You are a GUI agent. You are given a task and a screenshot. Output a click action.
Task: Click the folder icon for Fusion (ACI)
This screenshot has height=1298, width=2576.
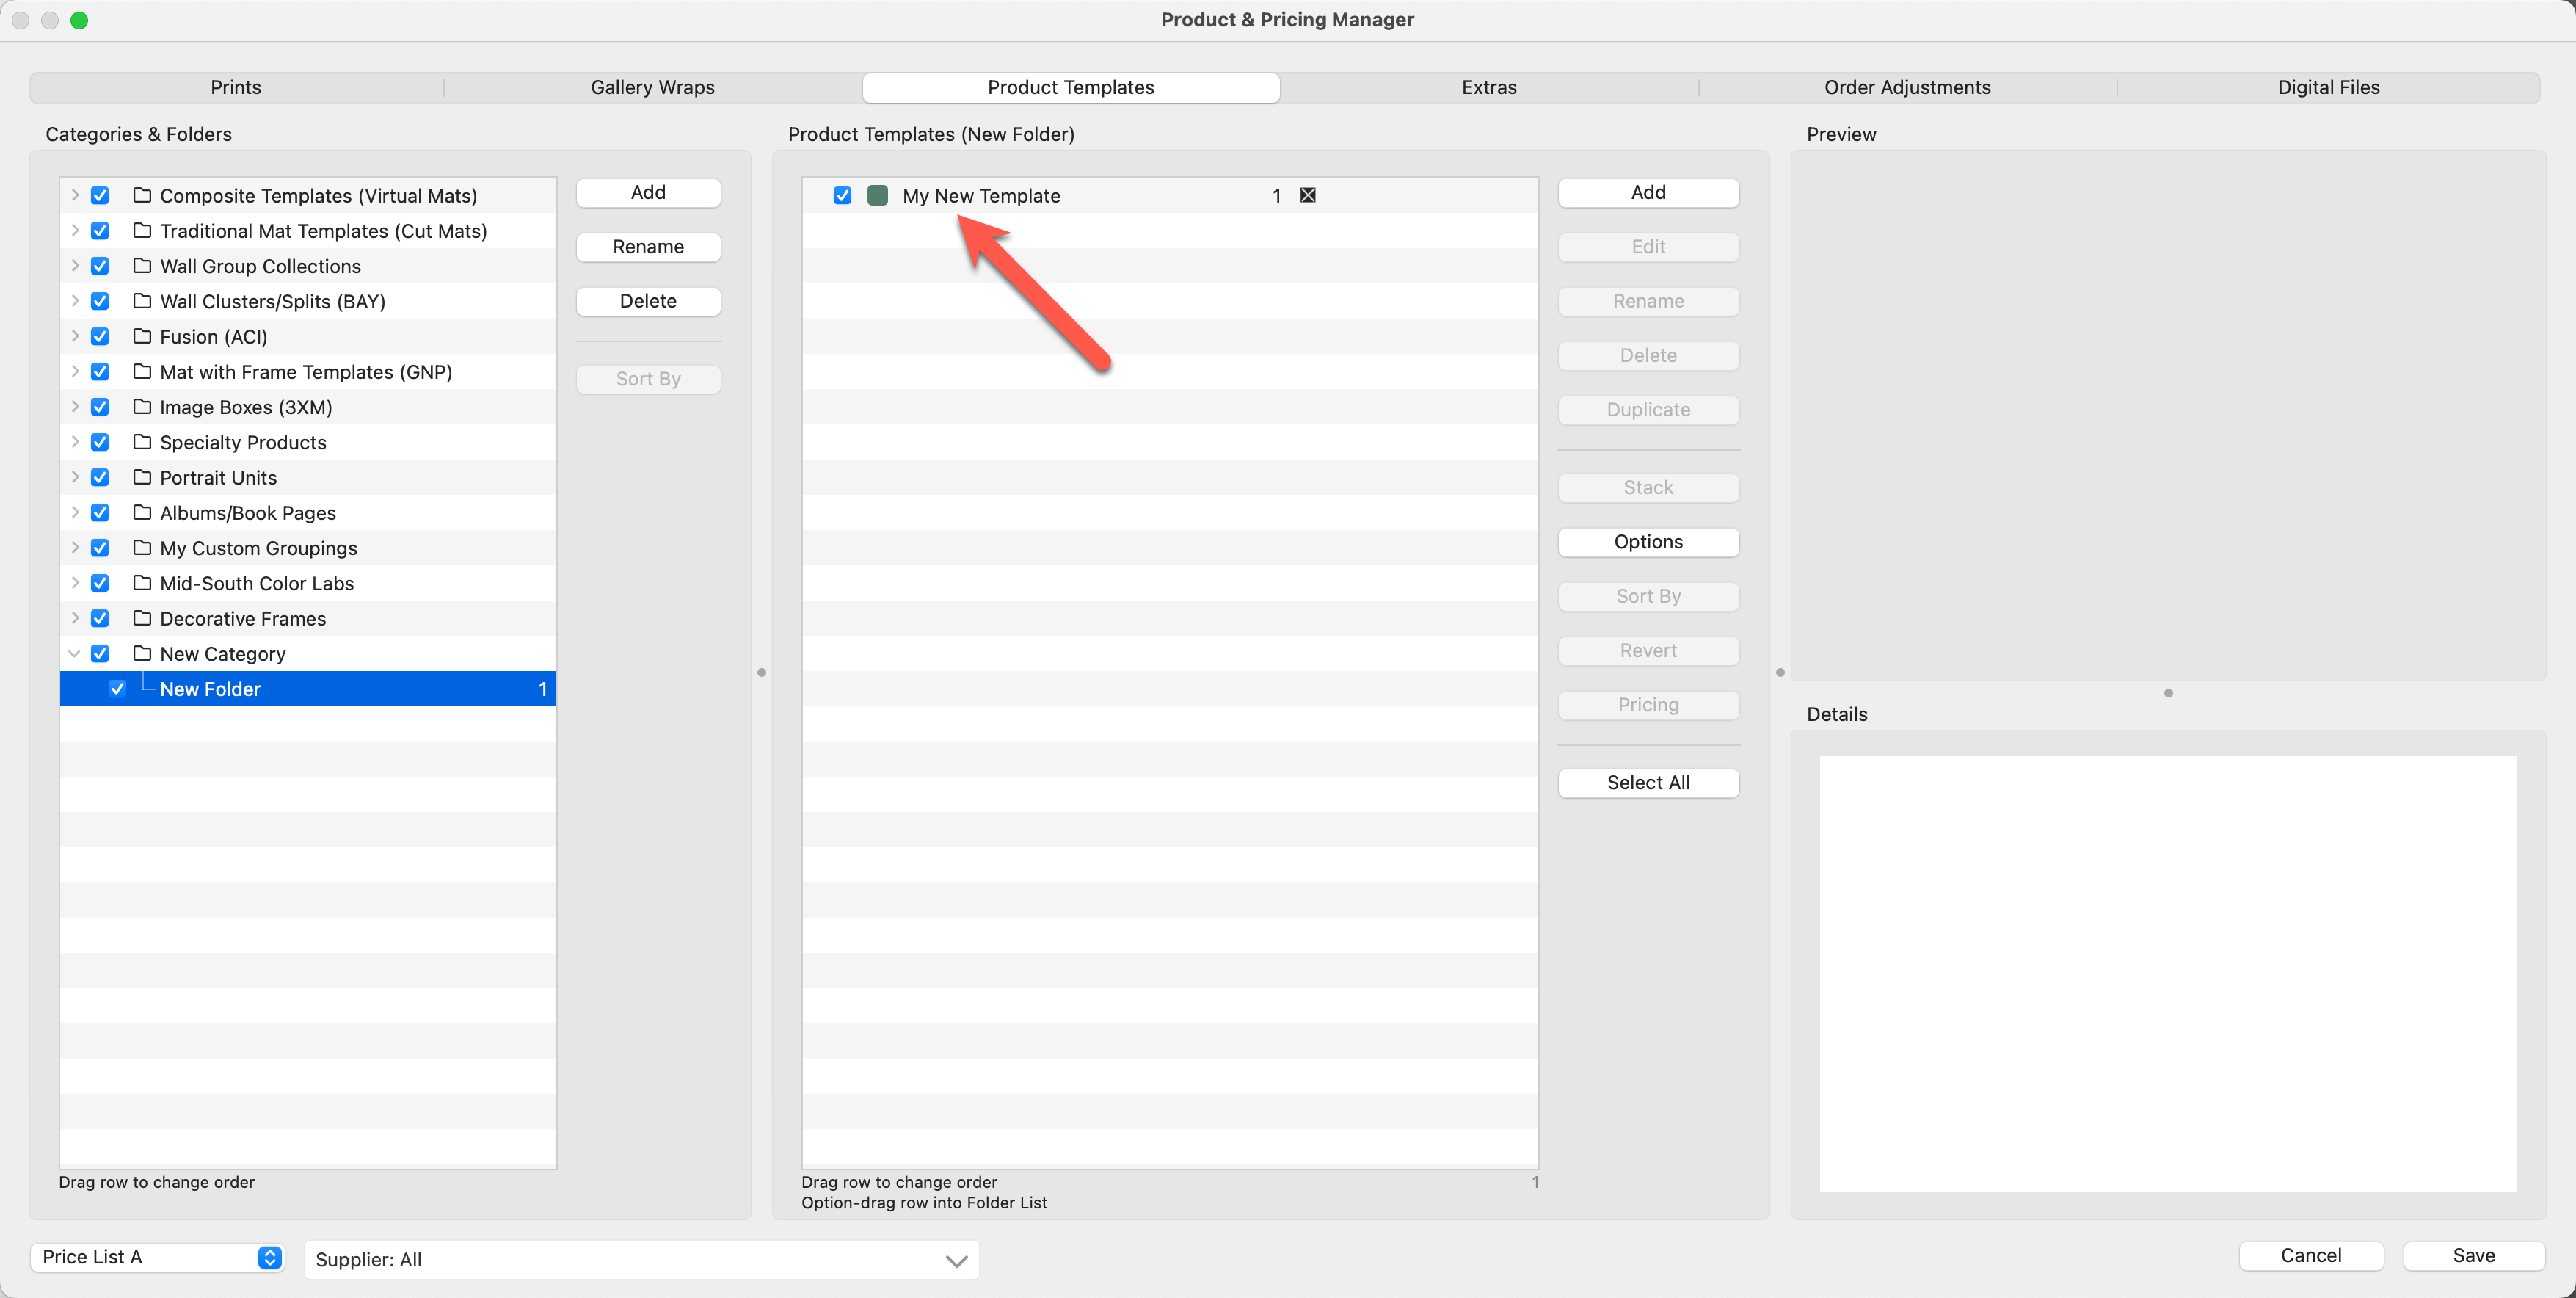coord(142,336)
